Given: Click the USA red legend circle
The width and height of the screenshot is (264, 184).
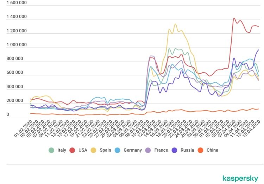Looking at the screenshot, I should 72,150.
